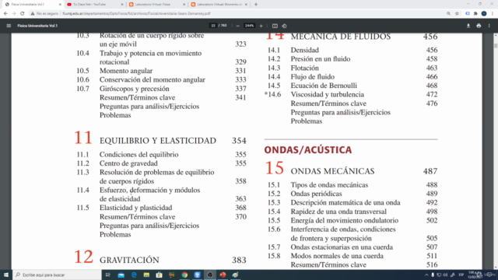Switch to Laboratorio Virtual: Física tab

click(156, 5)
